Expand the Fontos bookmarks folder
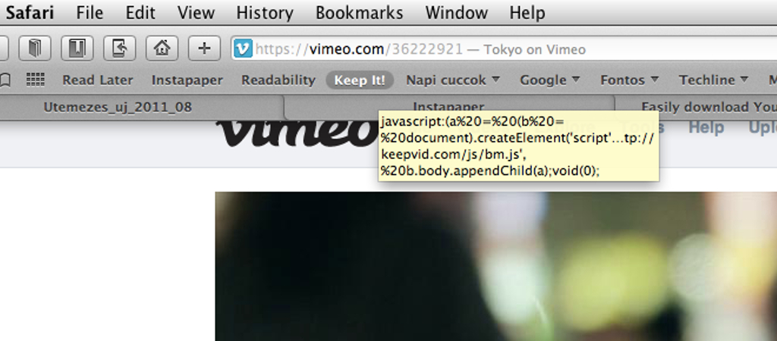 click(629, 80)
